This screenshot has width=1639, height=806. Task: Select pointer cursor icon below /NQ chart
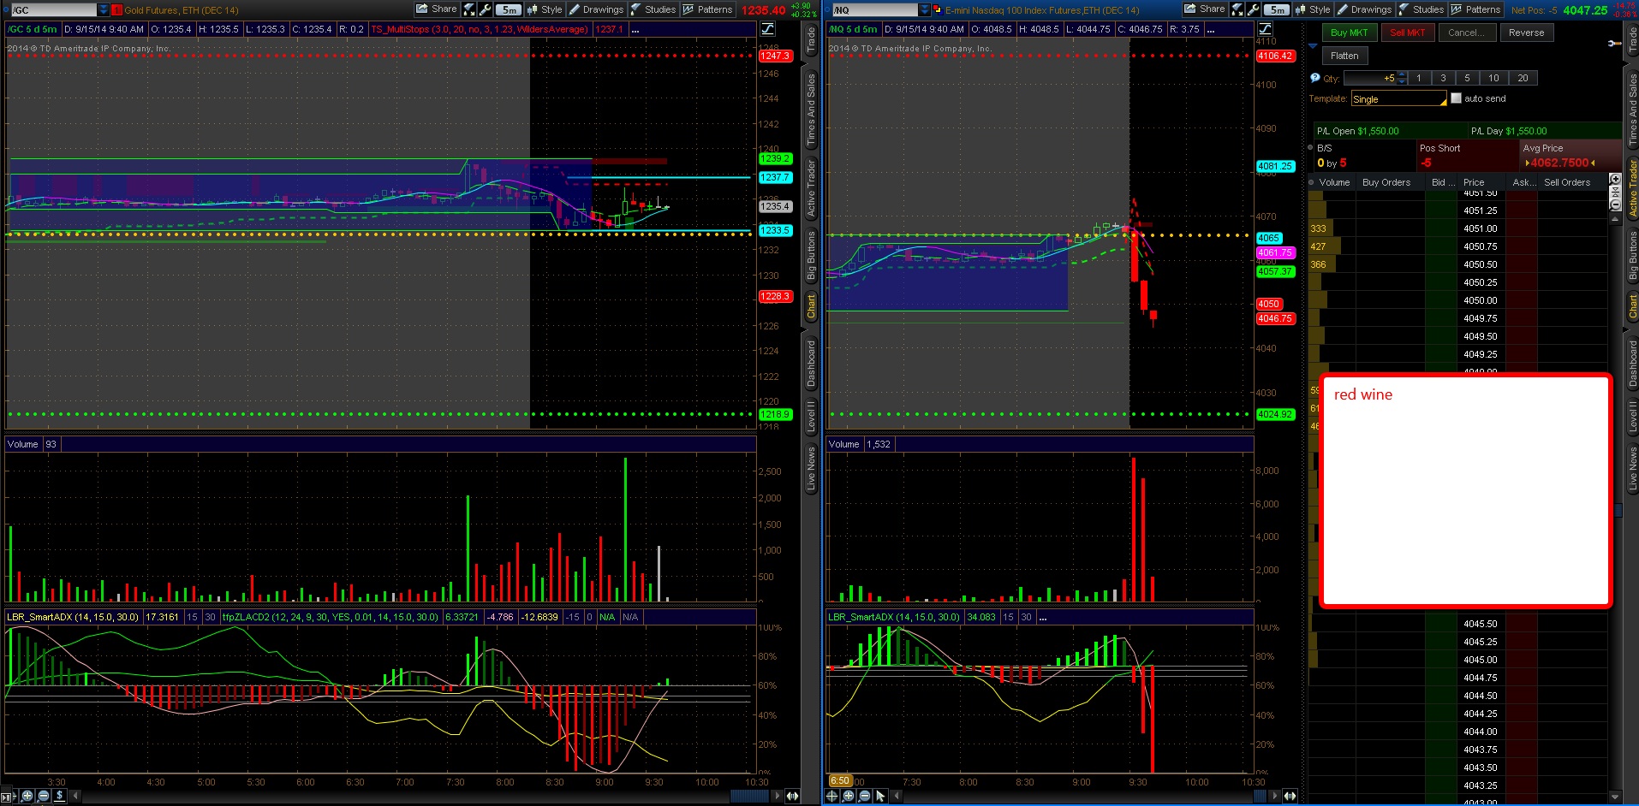(880, 796)
